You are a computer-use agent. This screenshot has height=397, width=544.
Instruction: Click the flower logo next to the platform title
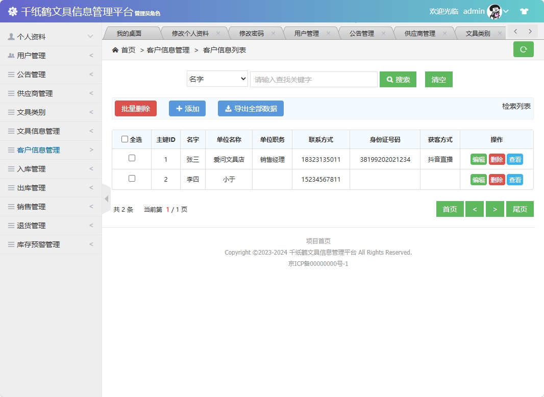coord(12,11)
